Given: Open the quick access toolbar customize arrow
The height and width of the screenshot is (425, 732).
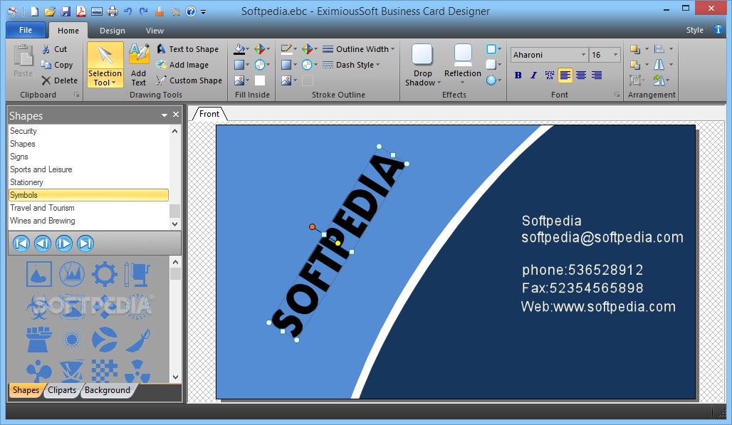Looking at the screenshot, I should pos(204,12).
